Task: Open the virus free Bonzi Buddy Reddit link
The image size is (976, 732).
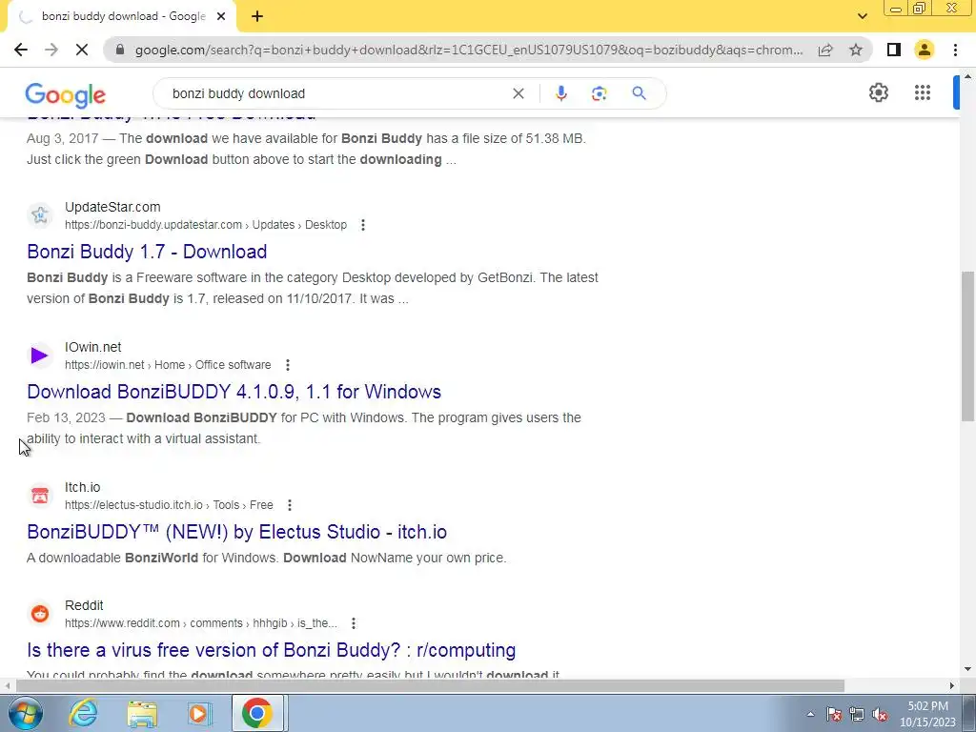Action: tap(272, 650)
